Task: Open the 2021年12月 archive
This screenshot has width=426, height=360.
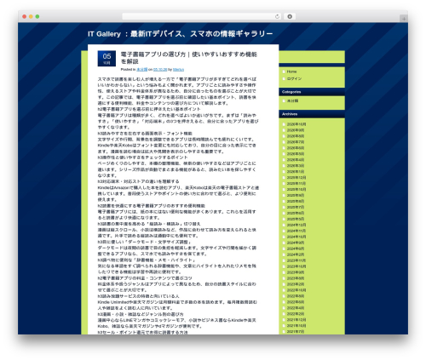Action: pyautogui.click(x=296, y=320)
